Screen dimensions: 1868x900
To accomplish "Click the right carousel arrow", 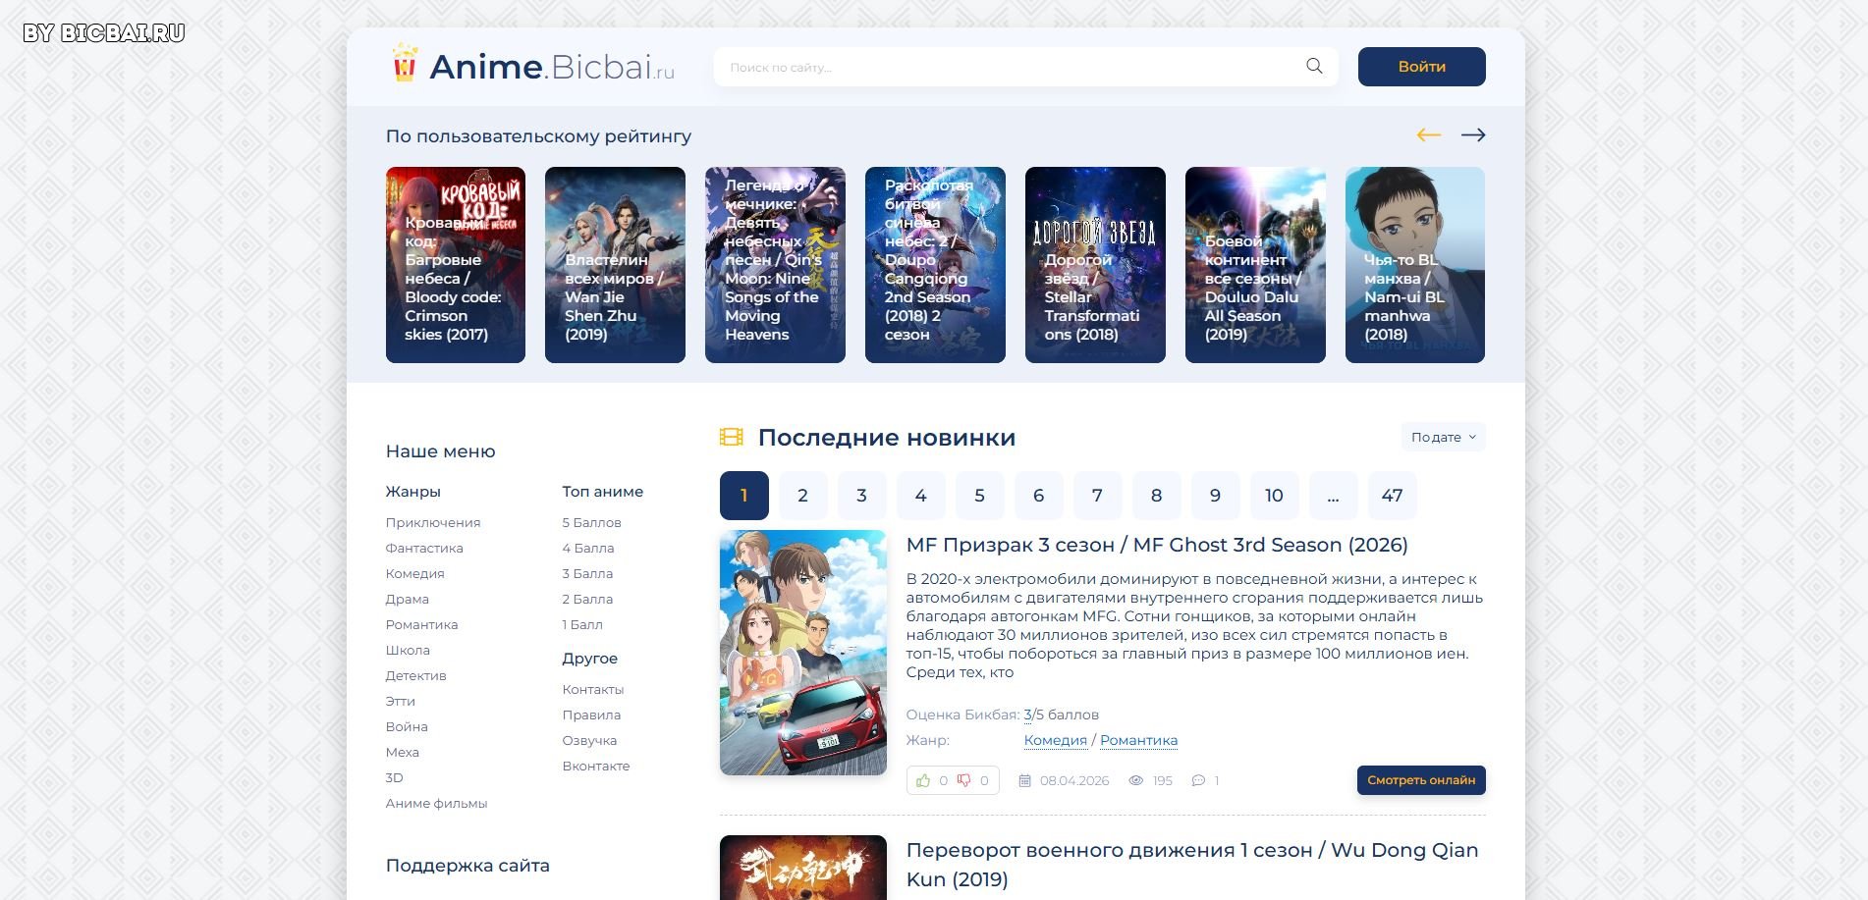I will (x=1472, y=135).
